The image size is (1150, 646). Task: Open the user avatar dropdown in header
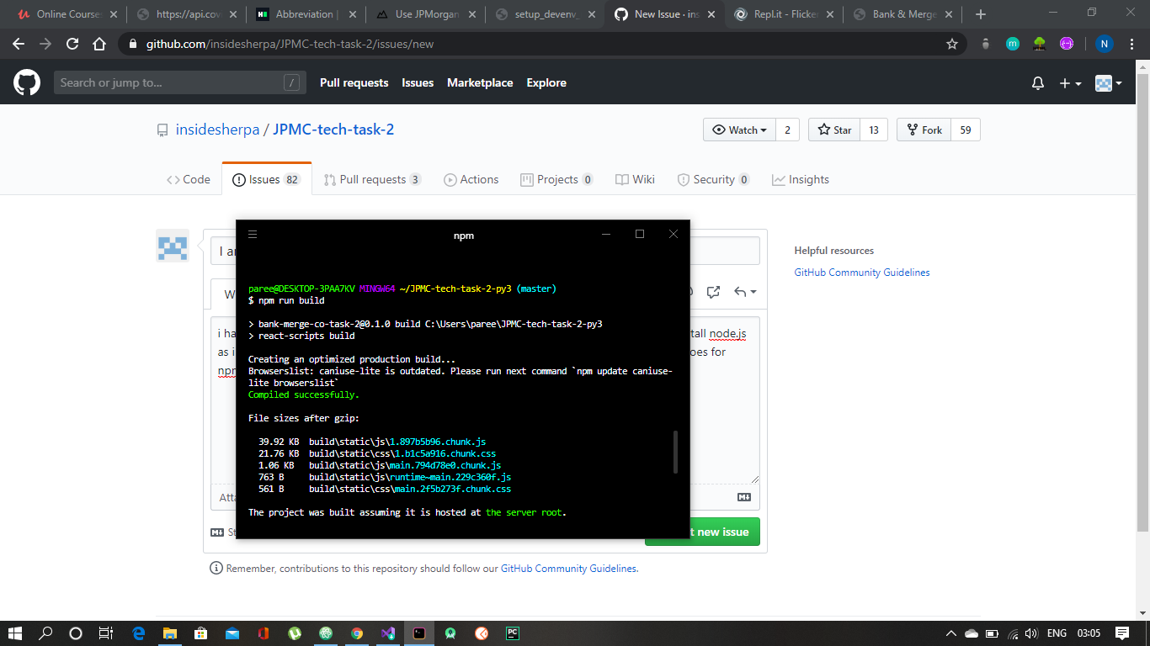coord(1110,83)
